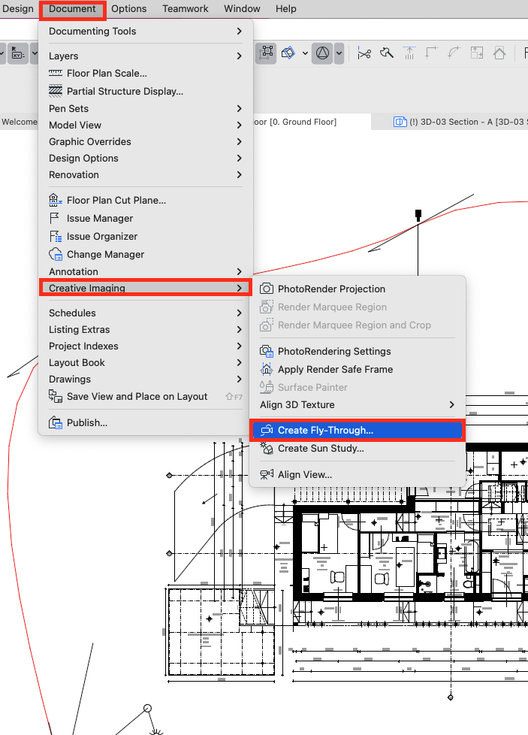Select the Split scissors tool in toolbar

364,53
